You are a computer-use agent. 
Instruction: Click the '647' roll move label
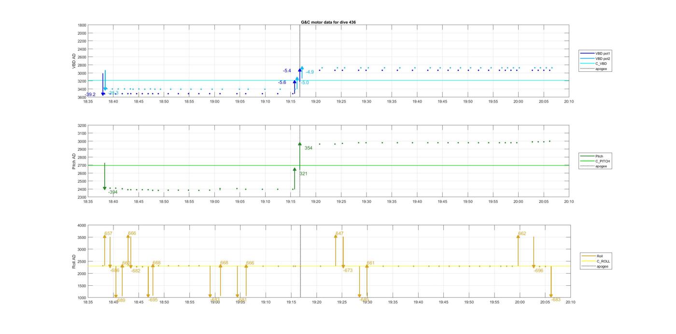[x=339, y=234]
